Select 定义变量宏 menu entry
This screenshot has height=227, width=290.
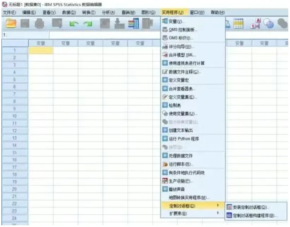[x=193, y=80]
